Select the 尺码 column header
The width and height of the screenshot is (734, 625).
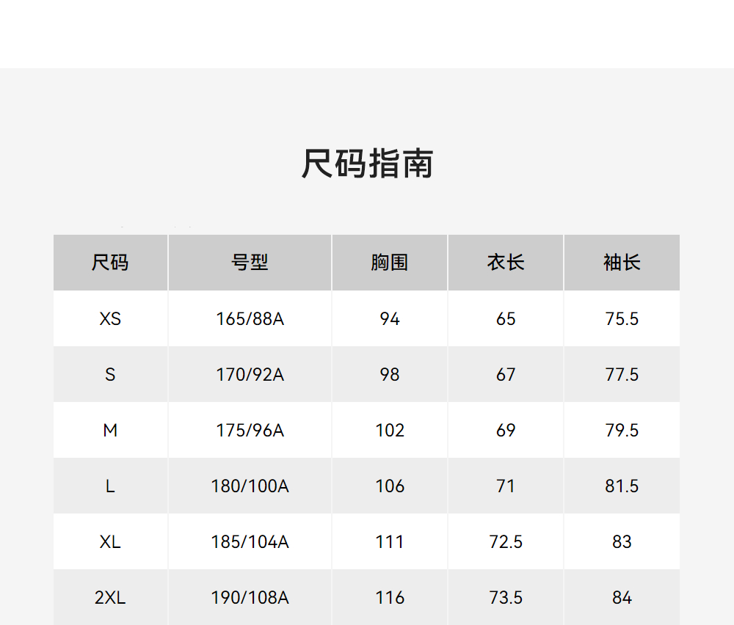111,263
